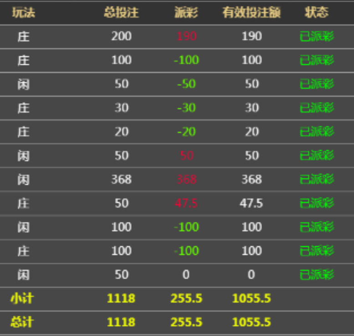Select the -20 payout value
The width and height of the screenshot is (354, 336).
[x=186, y=131]
